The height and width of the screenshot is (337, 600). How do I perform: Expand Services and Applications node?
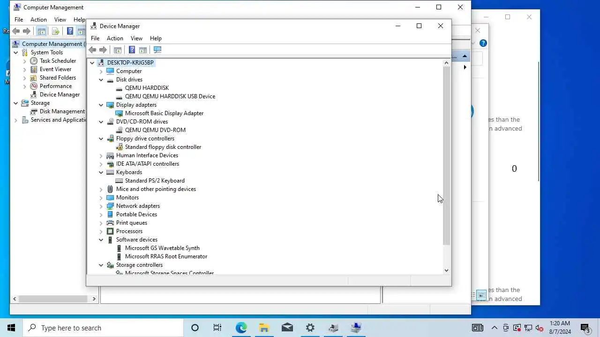tap(16, 120)
